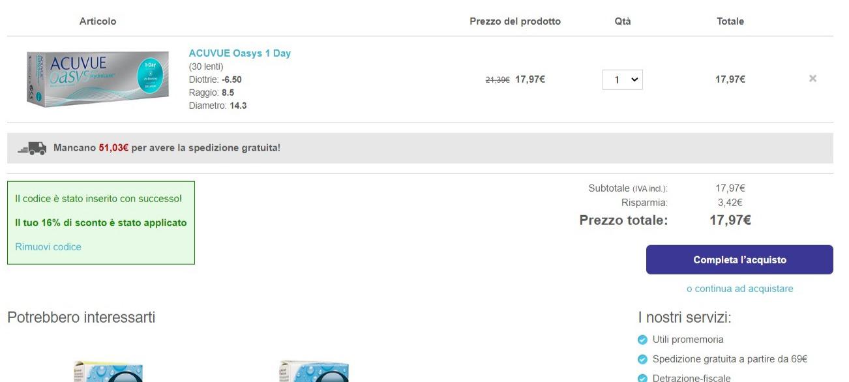Viewport: 849px width, 382px height.
Task: Open ACUVUE Oasys box product image
Action: pos(93,80)
